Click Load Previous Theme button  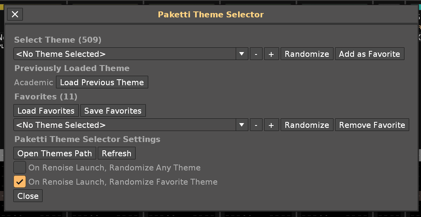coord(102,82)
